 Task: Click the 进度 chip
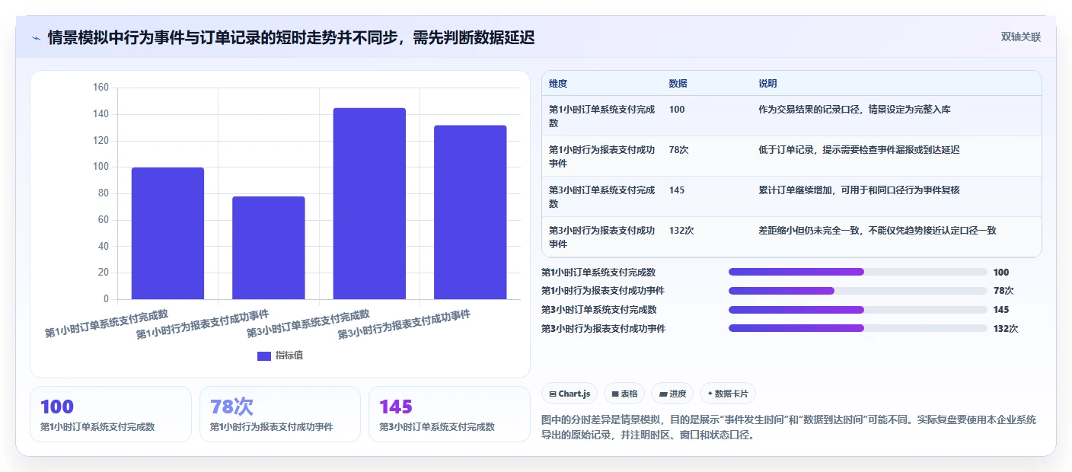[x=672, y=394]
